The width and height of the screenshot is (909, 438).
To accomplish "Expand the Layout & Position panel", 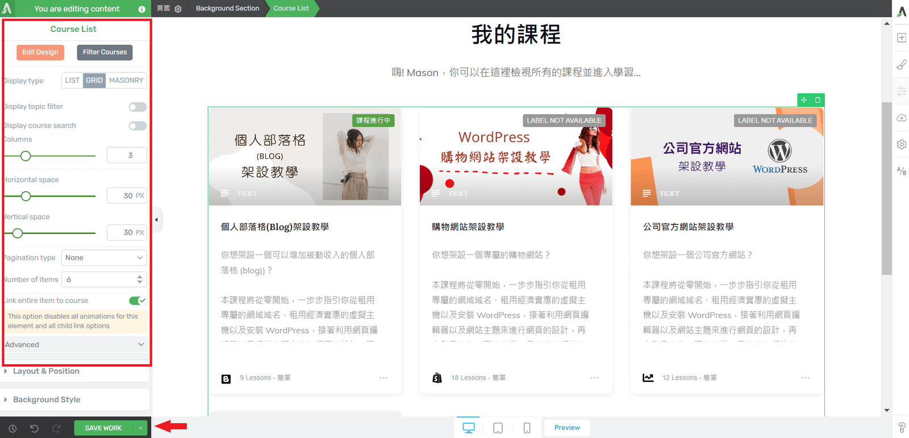I will coord(75,372).
